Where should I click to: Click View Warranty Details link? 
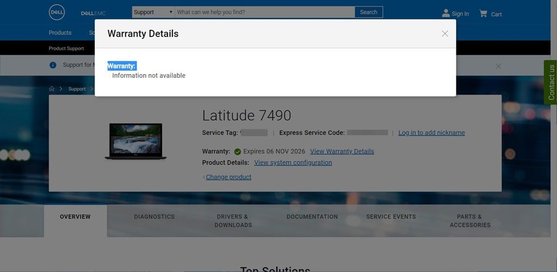[x=342, y=151]
